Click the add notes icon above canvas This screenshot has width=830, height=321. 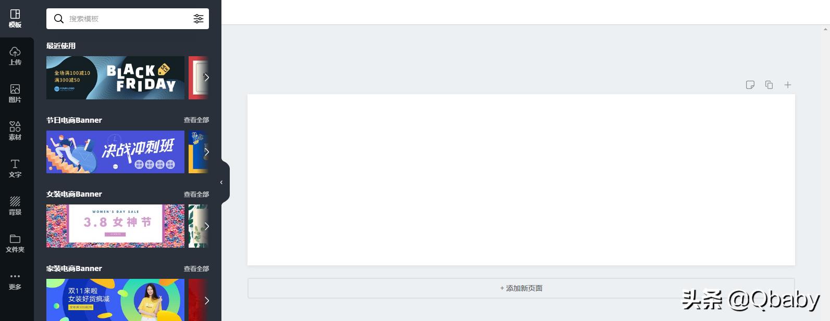[750, 85]
